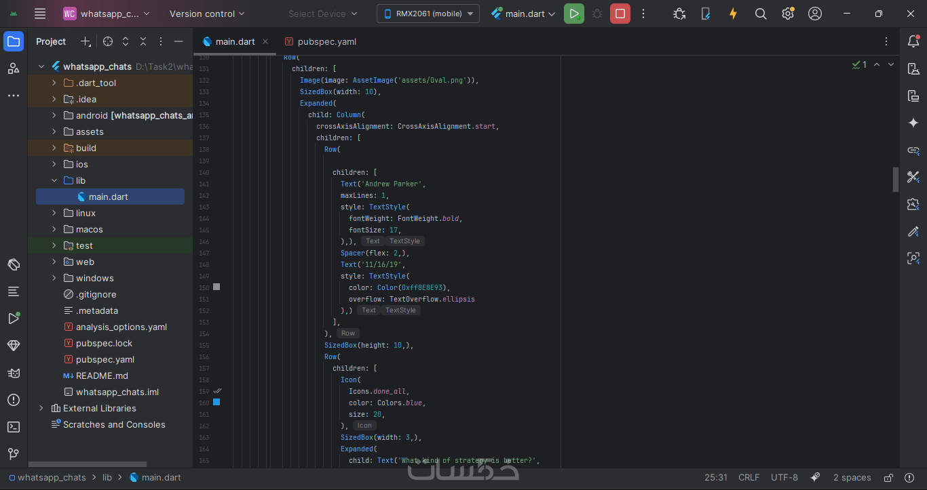
Task: Expand External Libraries node
Action: coord(41,408)
